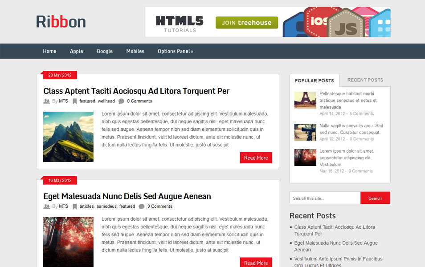The width and height of the screenshot is (425, 267).
Task: Open 'Eget Malesuada Nunc Delis' post title
Action: click(127, 196)
